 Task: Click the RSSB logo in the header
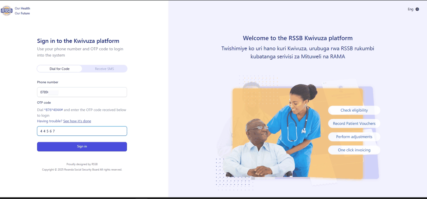(x=6, y=11)
